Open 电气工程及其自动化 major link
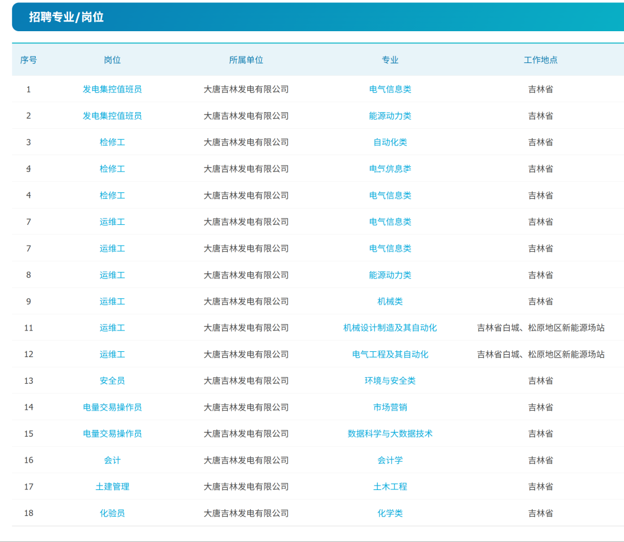 point(390,354)
